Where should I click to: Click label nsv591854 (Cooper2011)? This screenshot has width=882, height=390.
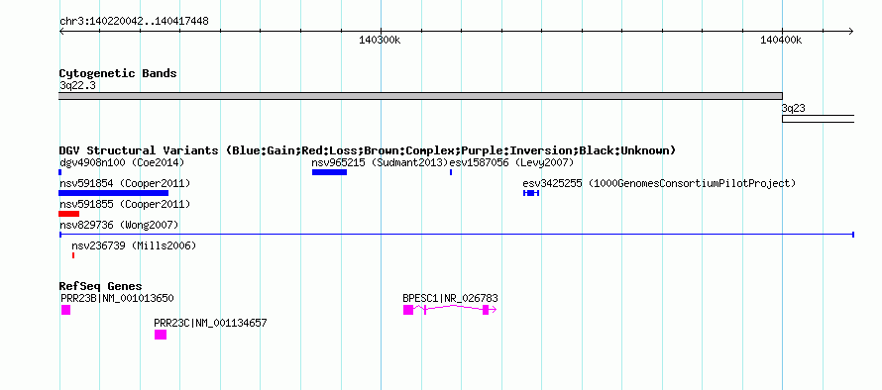pos(125,183)
